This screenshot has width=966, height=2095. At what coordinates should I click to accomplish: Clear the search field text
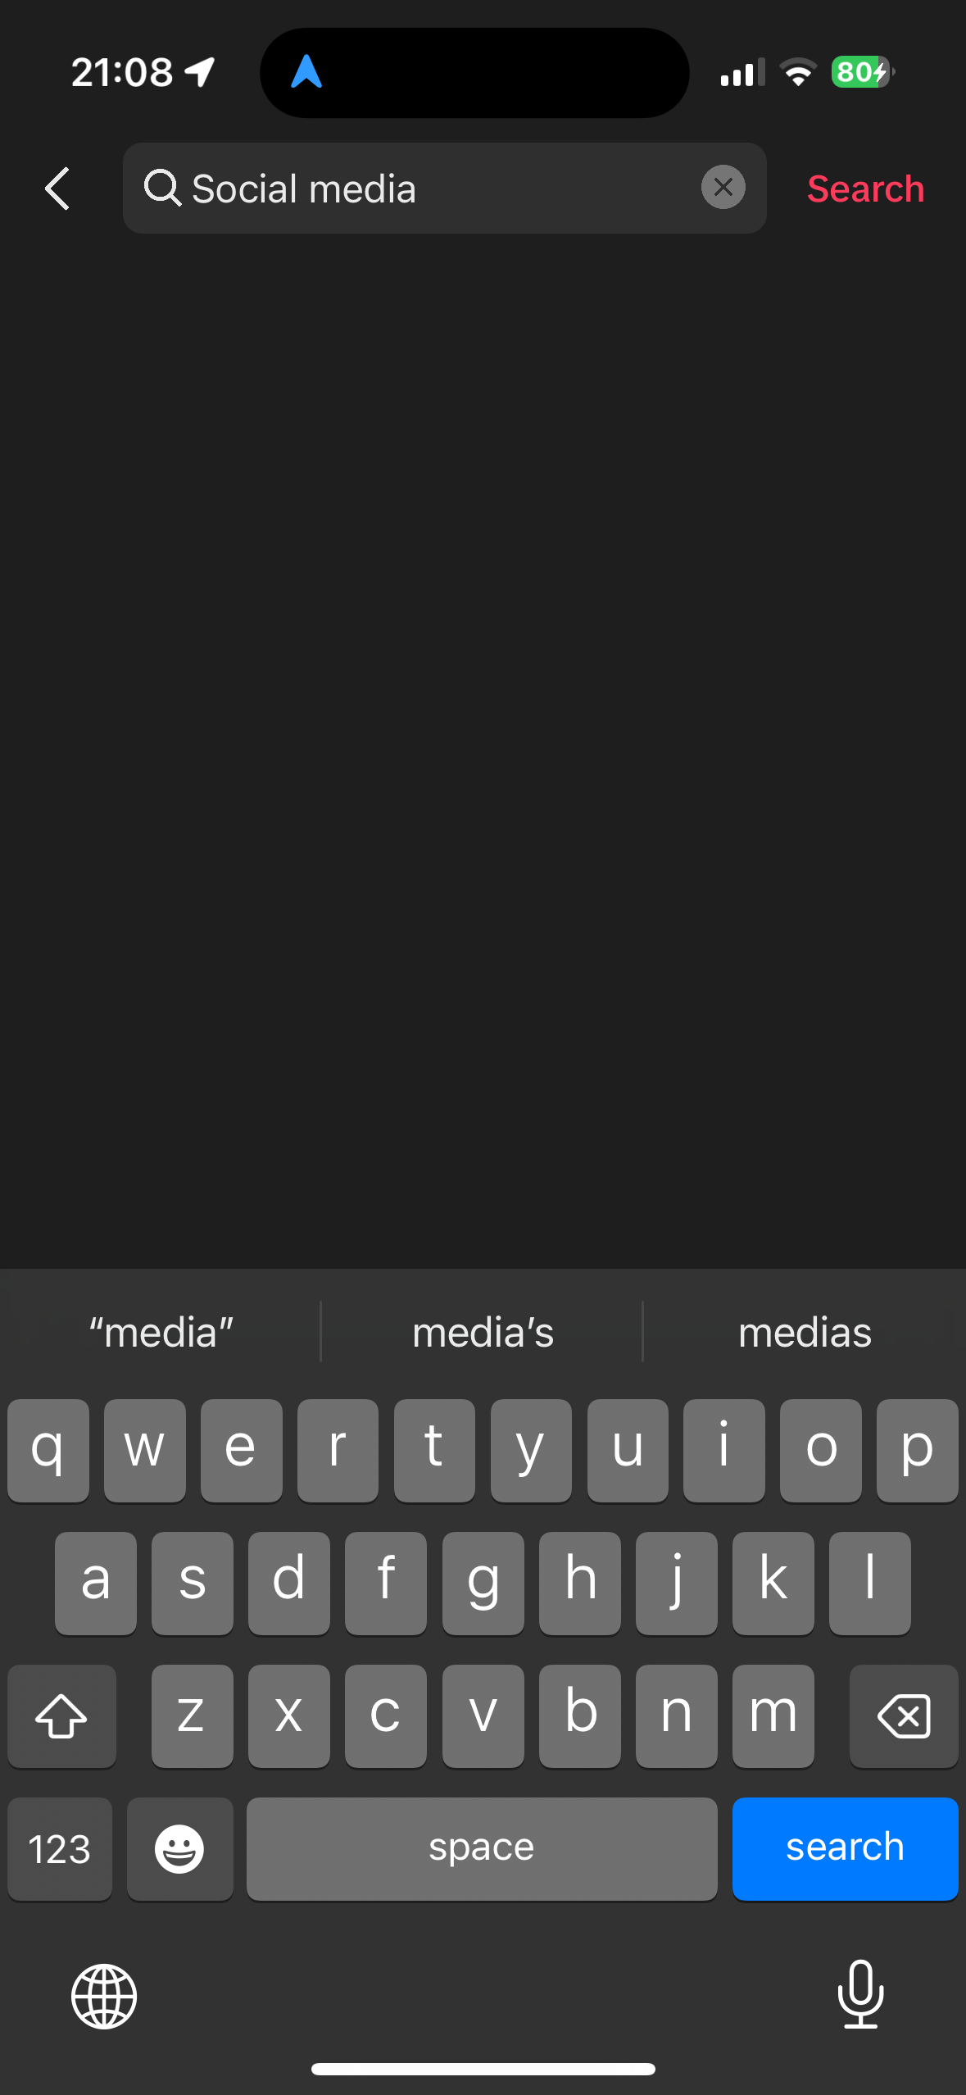[x=723, y=188]
